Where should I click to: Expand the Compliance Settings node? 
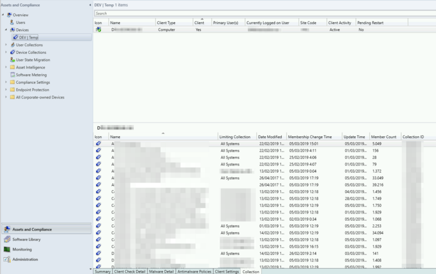[x=6, y=82]
